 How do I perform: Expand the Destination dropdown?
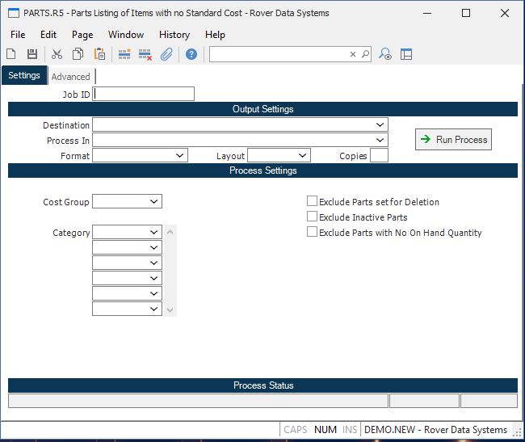[380, 125]
